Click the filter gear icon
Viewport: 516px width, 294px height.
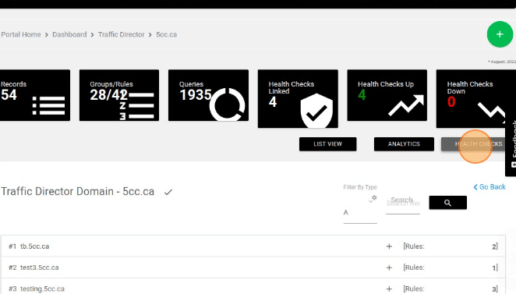374,197
